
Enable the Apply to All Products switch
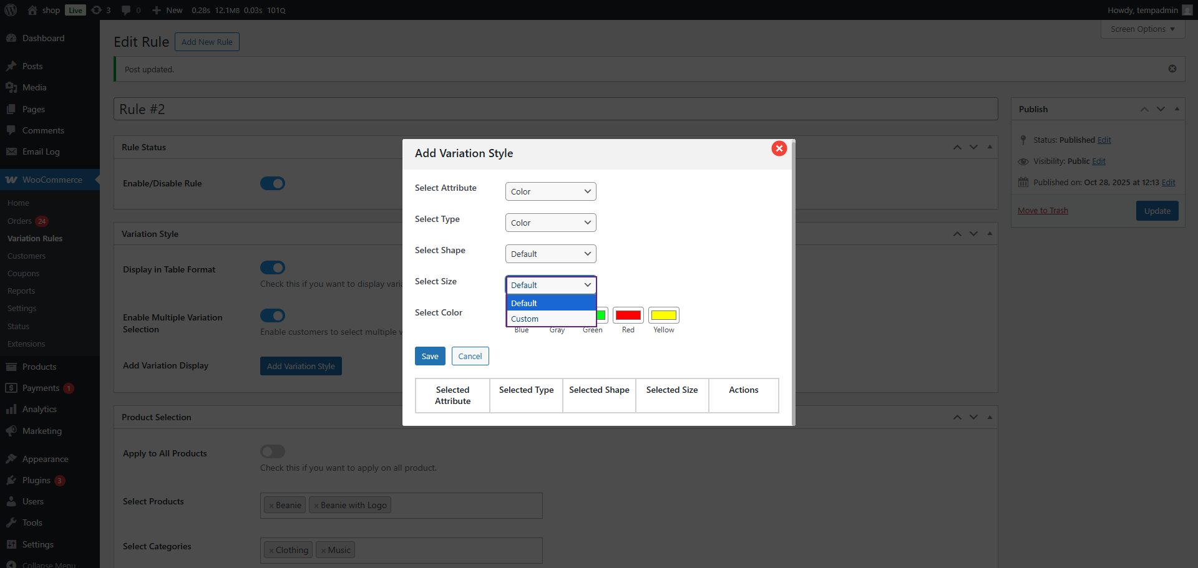273,451
